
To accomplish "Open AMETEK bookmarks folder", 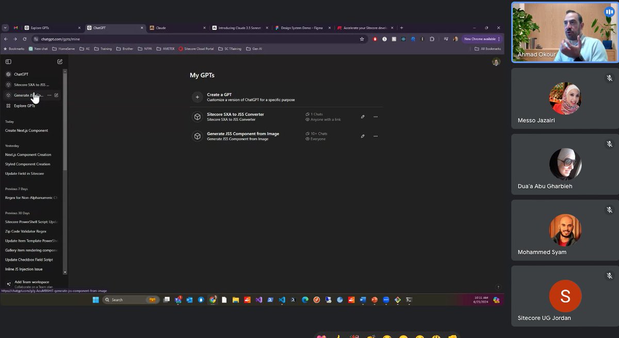I will coord(166,49).
